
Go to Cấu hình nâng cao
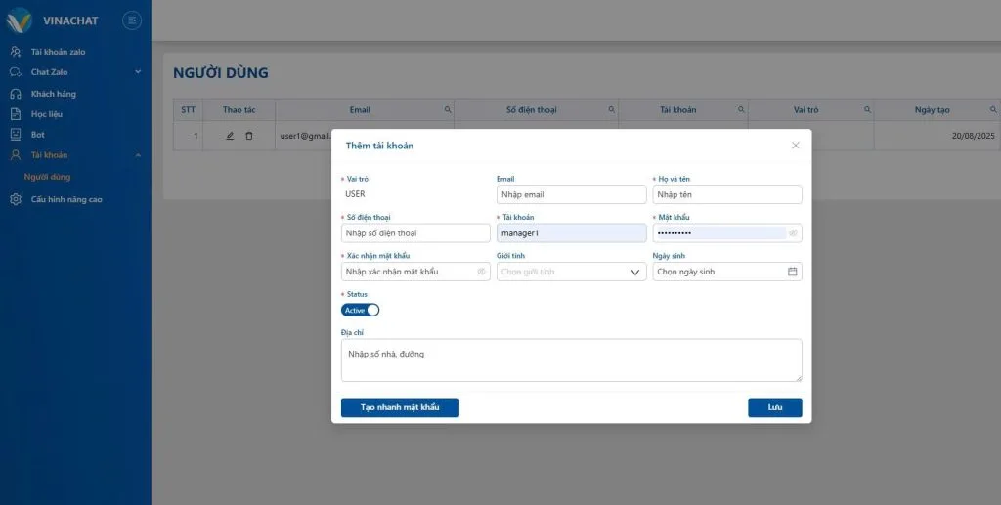pyautogui.click(x=66, y=199)
